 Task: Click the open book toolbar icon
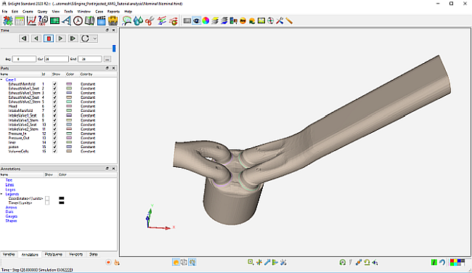pyautogui.click(x=90, y=21)
